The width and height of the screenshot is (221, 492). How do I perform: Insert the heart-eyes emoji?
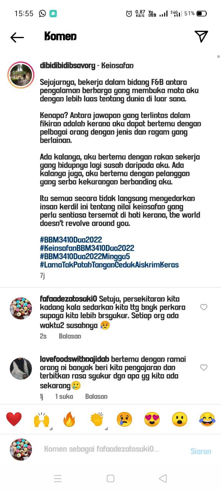(152, 419)
